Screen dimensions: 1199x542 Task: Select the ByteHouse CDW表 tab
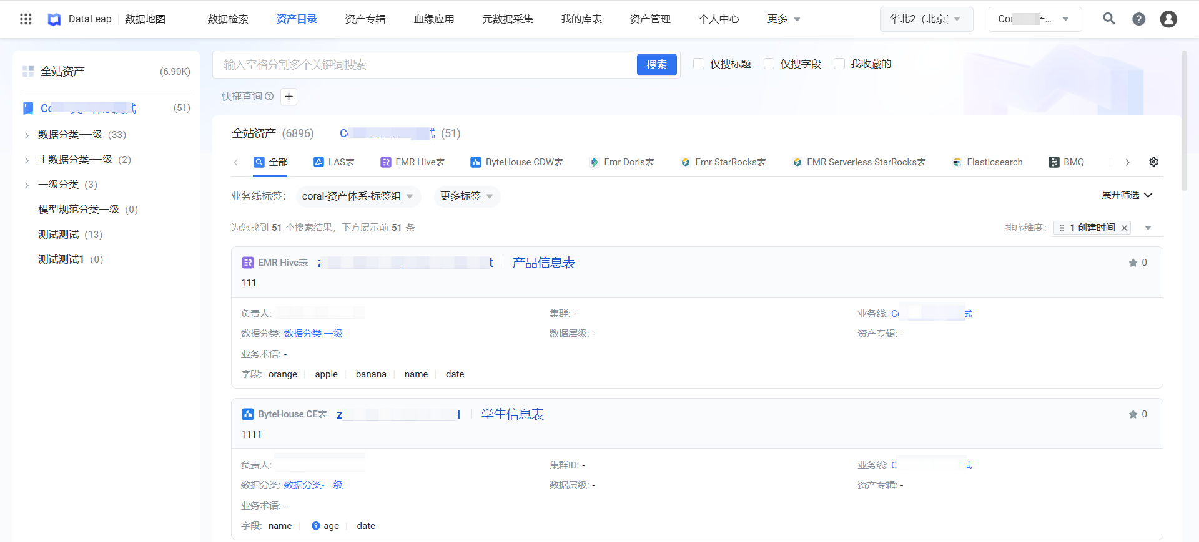[517, 162]
